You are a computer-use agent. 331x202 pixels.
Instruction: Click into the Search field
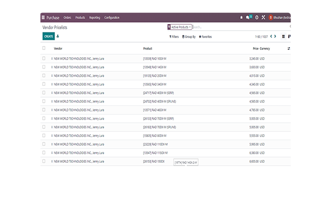(x=241, y=27)
